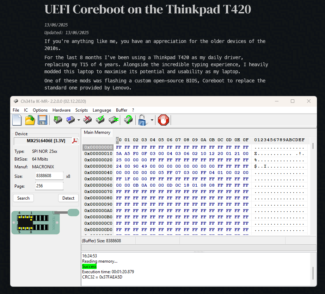Open the File menu

16,110
